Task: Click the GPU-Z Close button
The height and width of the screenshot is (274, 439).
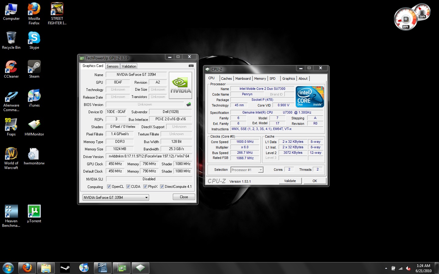Action: (x=184, y=197)
